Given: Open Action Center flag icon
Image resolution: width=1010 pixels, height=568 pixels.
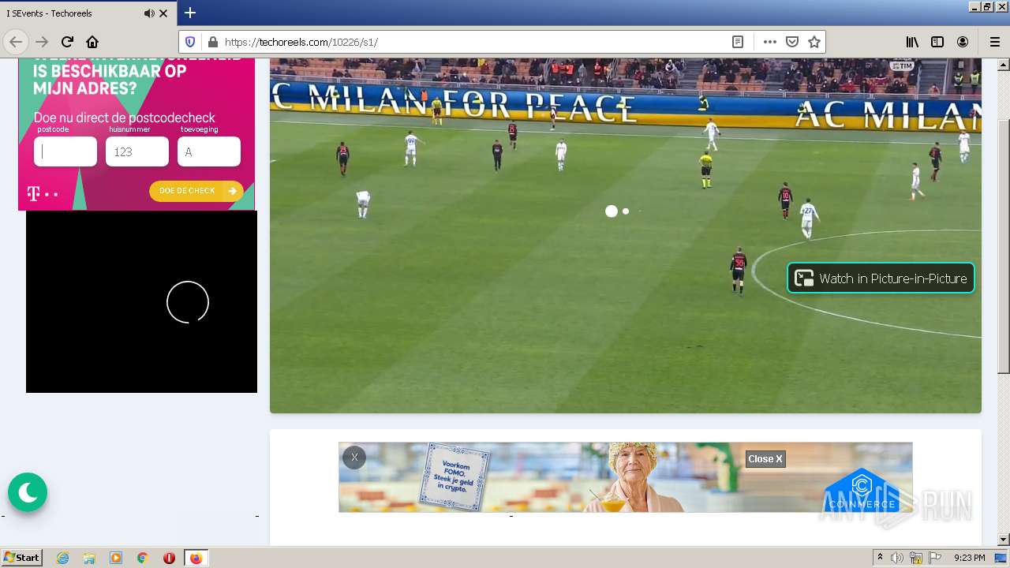Looking at the screenshot, I should tap(935, 558).
